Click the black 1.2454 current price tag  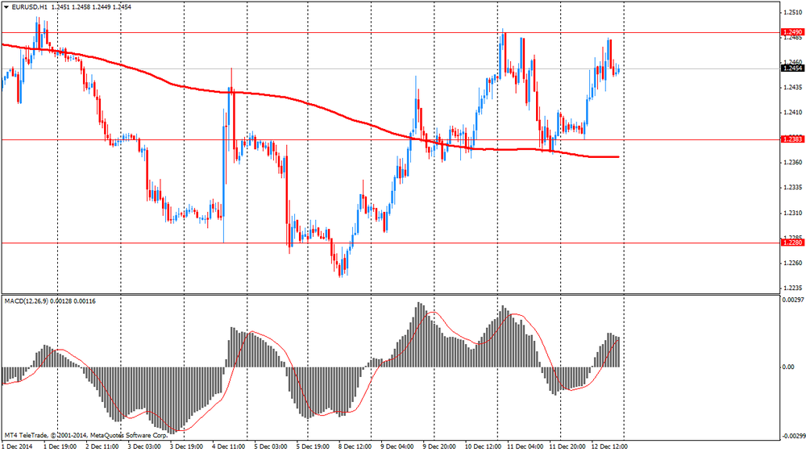click(x=792, y=68)
